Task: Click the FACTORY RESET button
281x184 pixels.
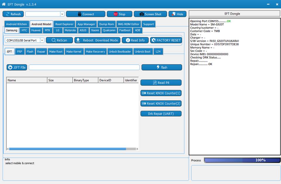Action: [x=166, y=40]
